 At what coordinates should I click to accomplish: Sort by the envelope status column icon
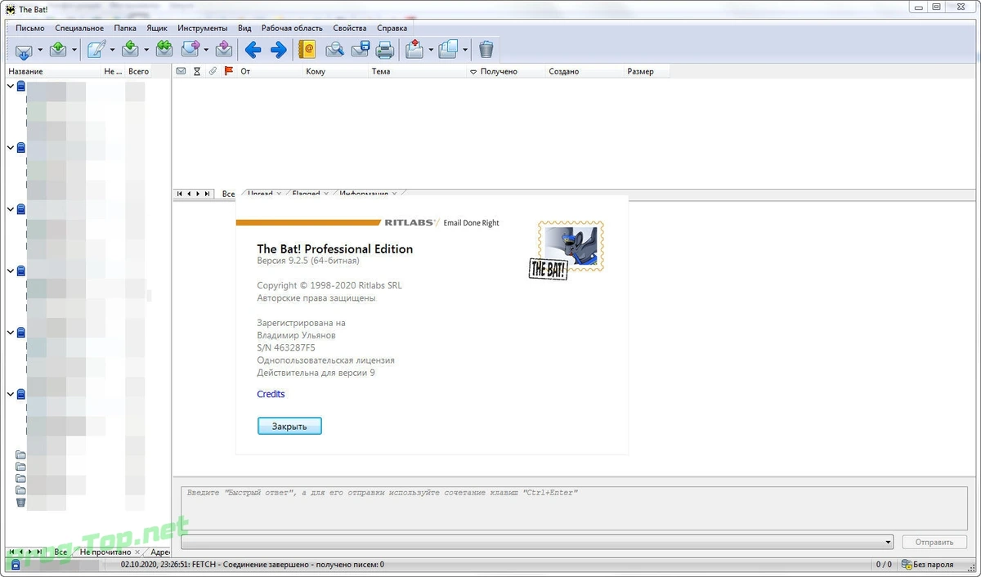click(x=181, y=71)
